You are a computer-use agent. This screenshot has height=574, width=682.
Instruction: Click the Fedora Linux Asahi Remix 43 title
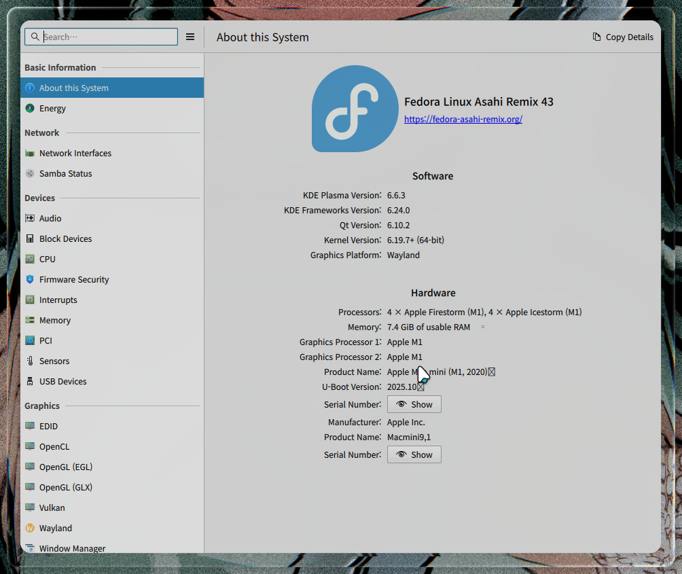click(479, 102)
